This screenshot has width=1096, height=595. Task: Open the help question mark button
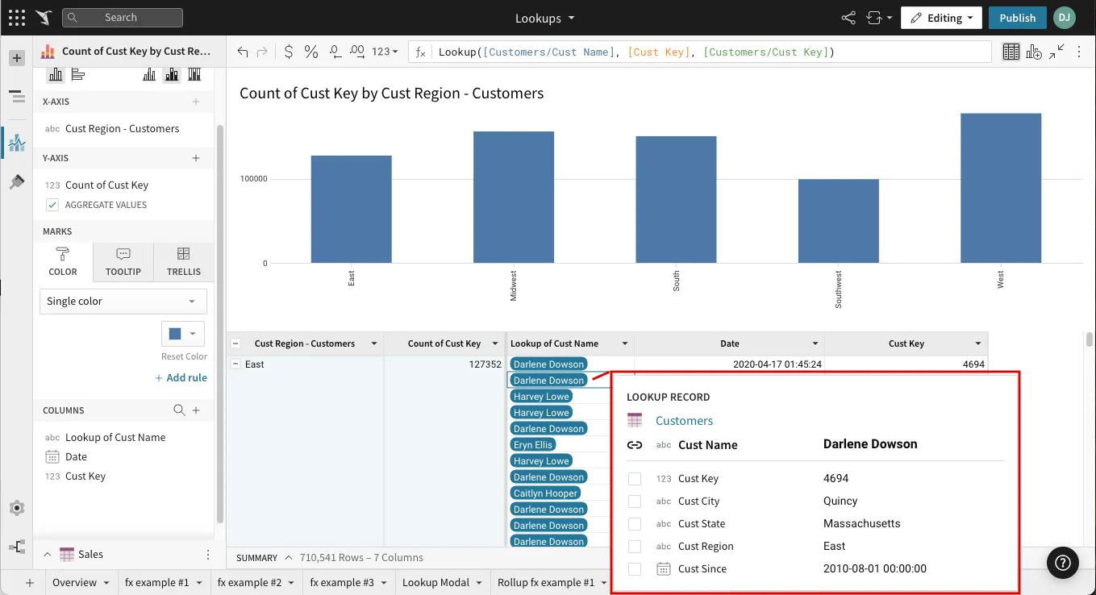pyautogui.click(x=1063, y=562)
